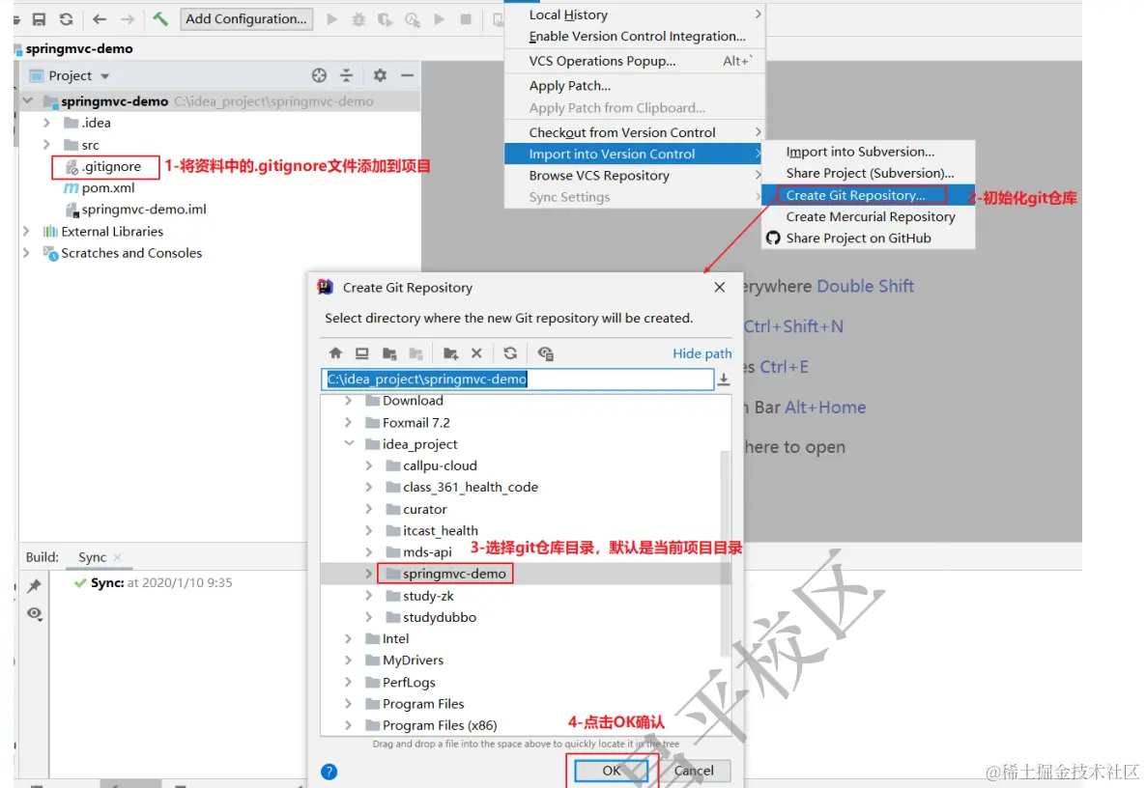Expand the Foxmail 7.2 folder
This screenshot has width=1146, height=788.
coord(349,423)
